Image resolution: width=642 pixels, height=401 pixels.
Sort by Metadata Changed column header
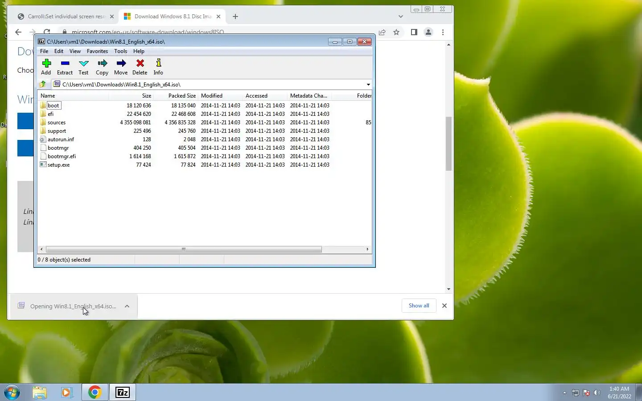309,96
